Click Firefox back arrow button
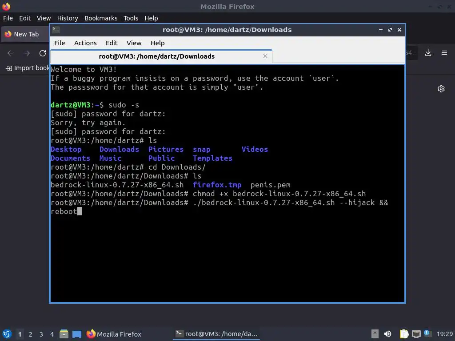455x341 pixels. [11, 53]
